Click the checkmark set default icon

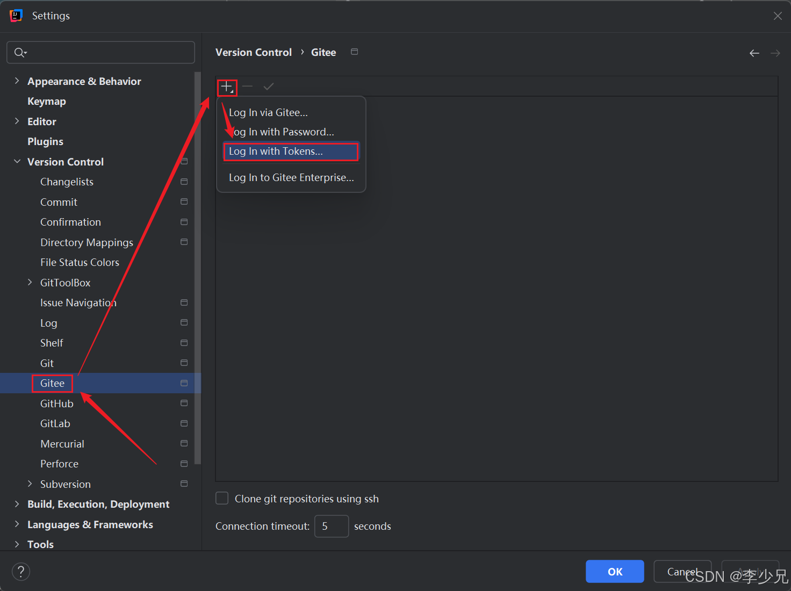click(269, 87)
